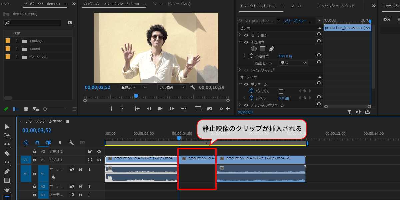
Task: Play the program monitor
Action: (160, 108)
